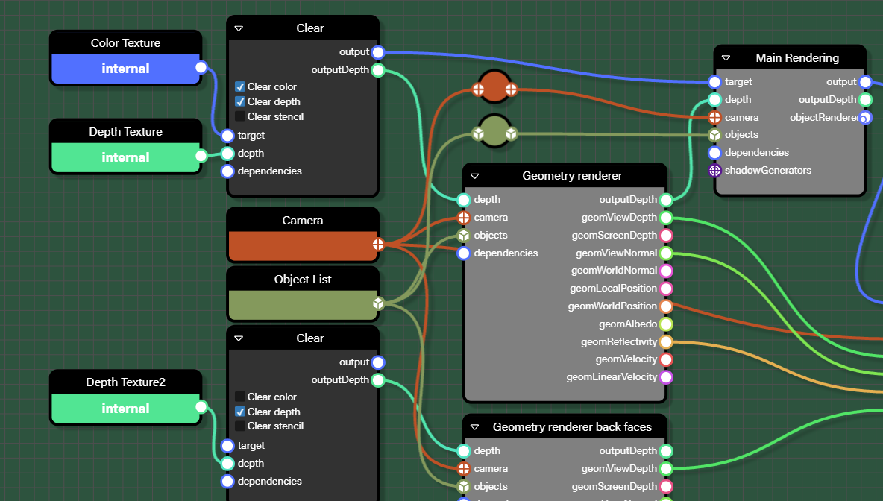Click the camera output crosshair on Camera node
The height and width of the screenshot is (501, 883).
(x=378, y=243)
